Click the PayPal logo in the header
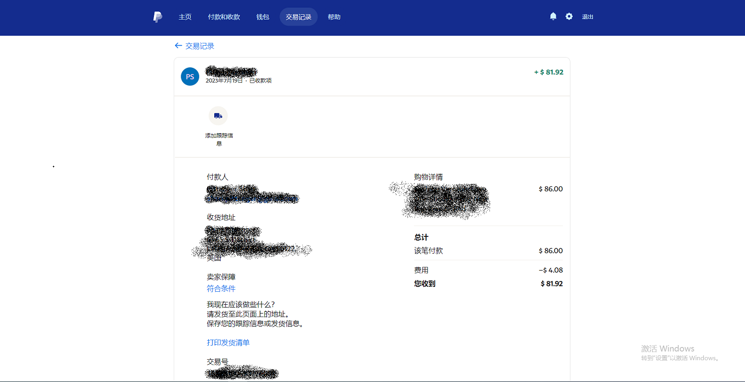 tap(158, 17)
